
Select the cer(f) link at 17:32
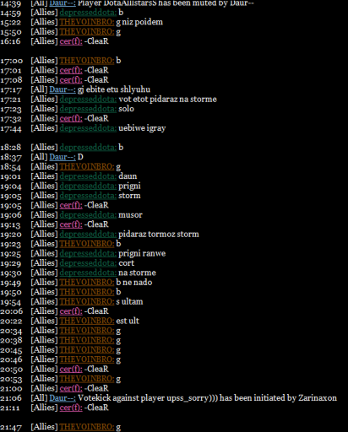point(71,118)
